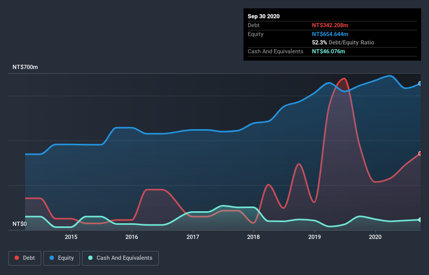Click the Equity row label in tooltip
This screenshot has width=429, height=275.
pos(256,34)
